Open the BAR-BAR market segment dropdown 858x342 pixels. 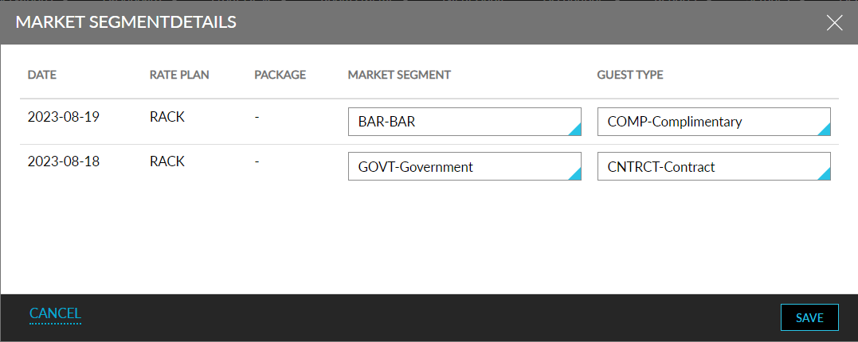464,121
